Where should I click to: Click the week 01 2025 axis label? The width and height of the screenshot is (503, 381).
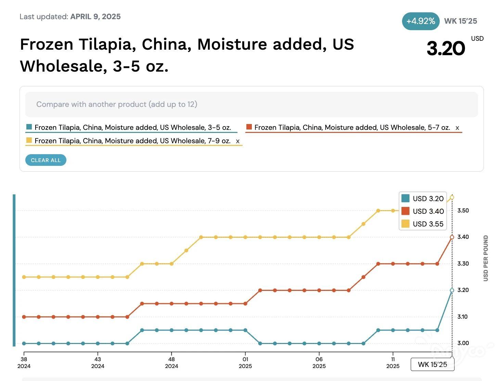pyautogui.click(x=245, y=362)
